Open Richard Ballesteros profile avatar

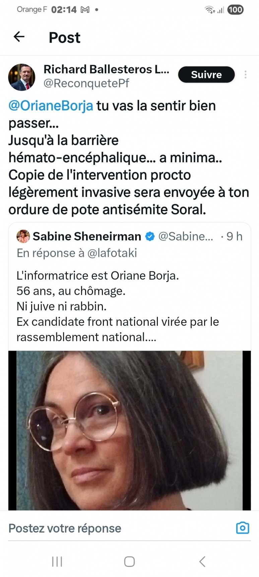pos(22,77)
